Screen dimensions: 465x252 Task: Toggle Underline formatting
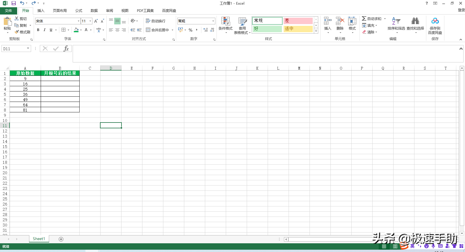(x=51, y=30)
